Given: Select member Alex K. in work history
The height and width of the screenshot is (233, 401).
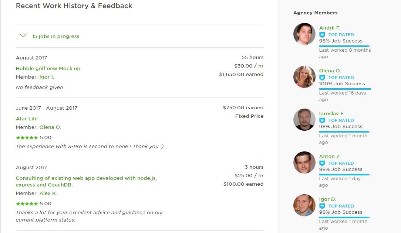Looking at the screenshot, I should [48, 193].
